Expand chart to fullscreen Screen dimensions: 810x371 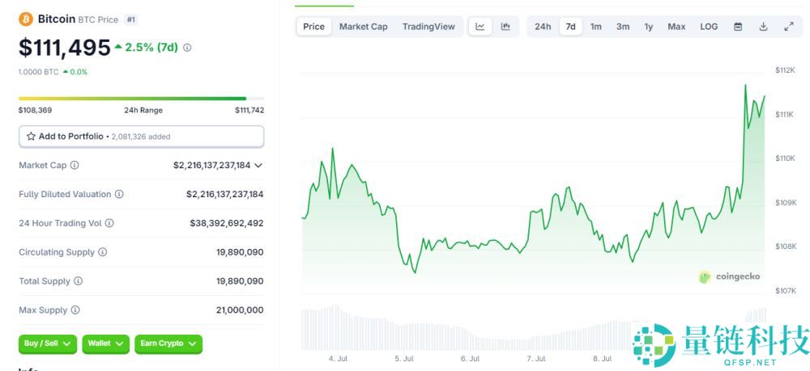point(789,27)
